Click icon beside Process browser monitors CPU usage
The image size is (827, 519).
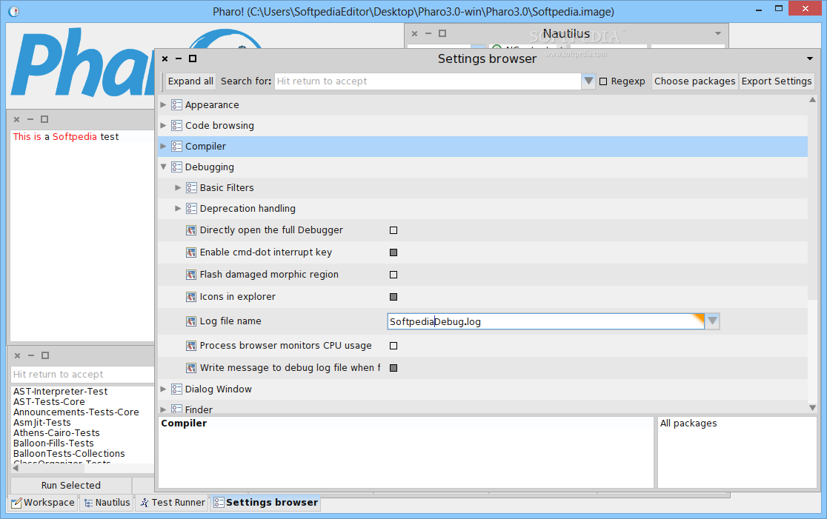coord(191,346)
